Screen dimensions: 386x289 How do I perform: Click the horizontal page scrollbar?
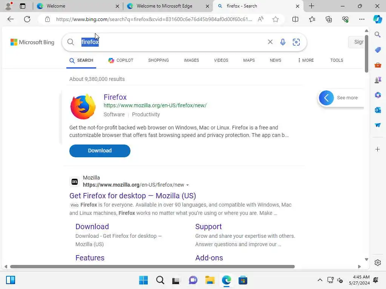pos(152,267)
